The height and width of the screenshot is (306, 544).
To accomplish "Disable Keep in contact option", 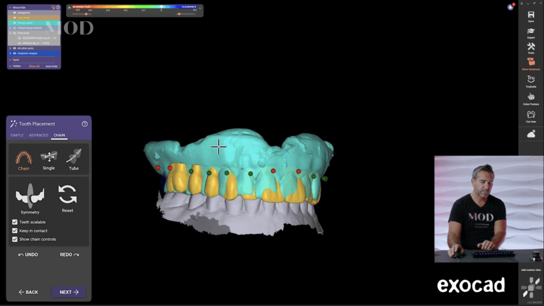I will tap(14, 231).
